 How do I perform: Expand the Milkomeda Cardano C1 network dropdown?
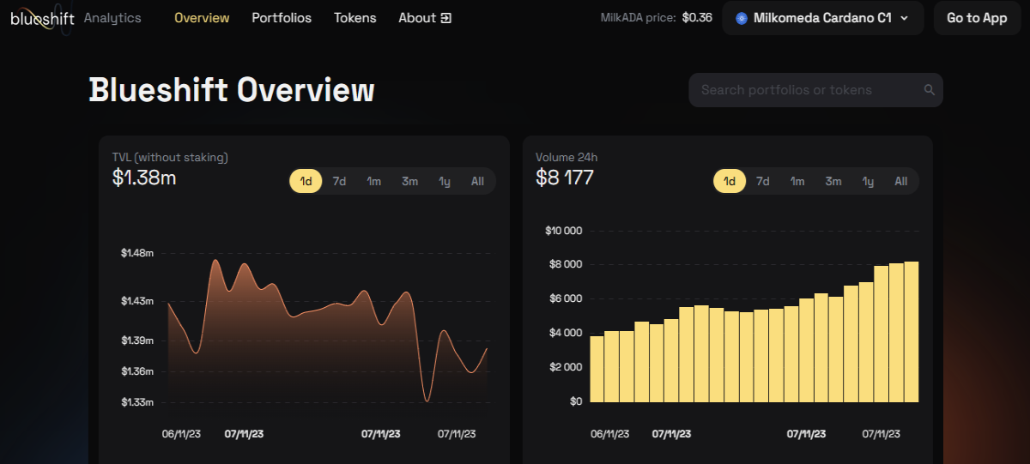coord(822,18)
